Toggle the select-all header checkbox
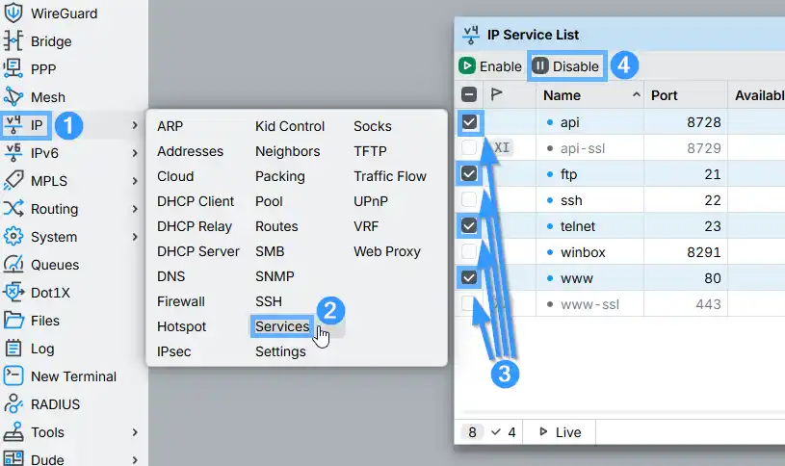This screenshot has height=466, width=785. 469,94
